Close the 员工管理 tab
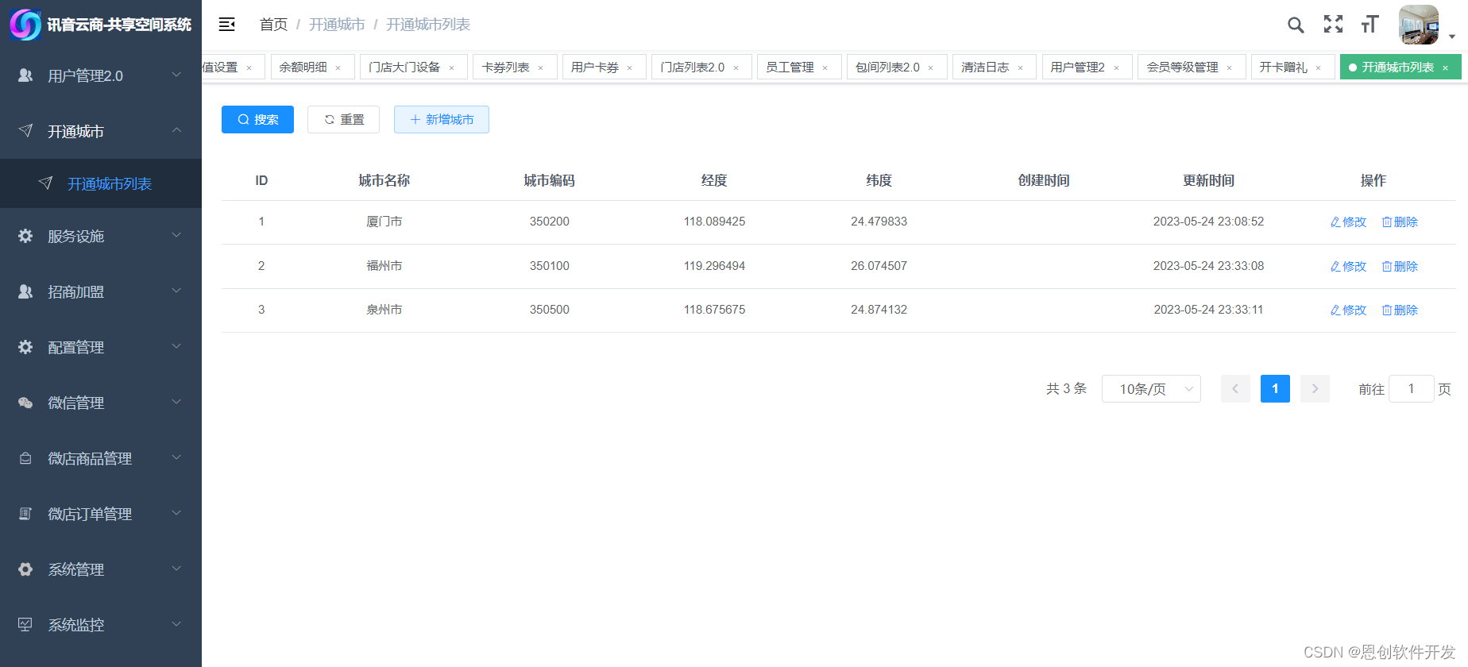Image resolution: width=1468 pixels, height=667 pixels. [825, 68]
